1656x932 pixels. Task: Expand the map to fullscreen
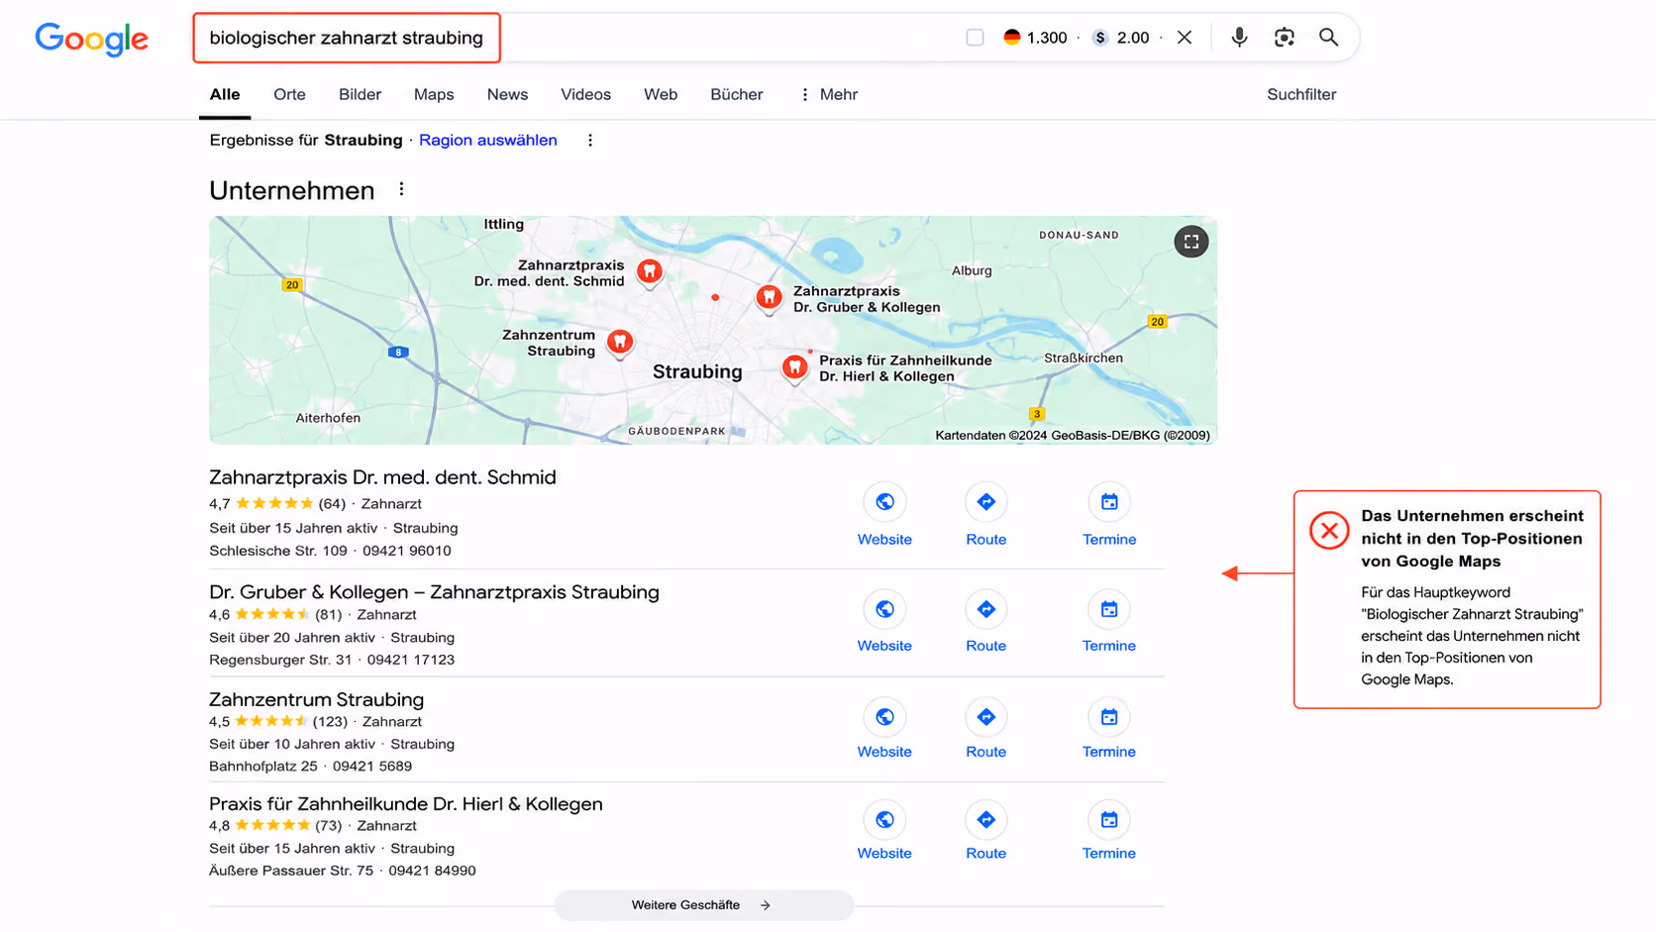click(x=1191, y=242)
